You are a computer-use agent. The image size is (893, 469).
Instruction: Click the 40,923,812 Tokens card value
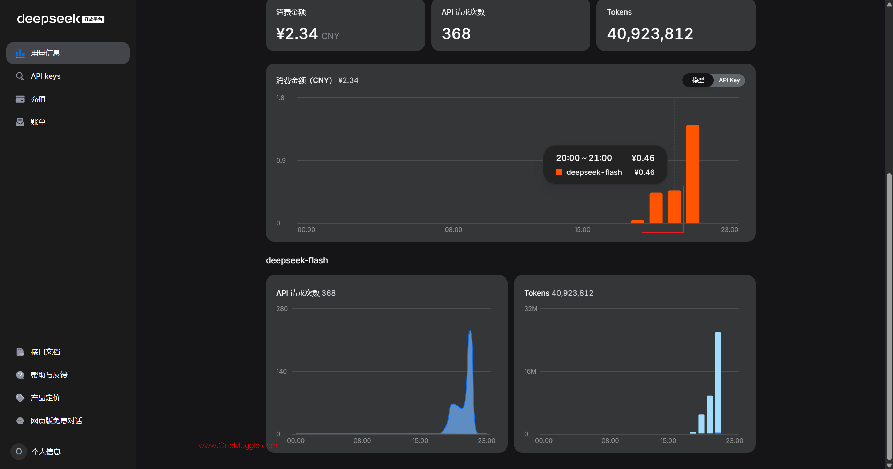click(x=650, y=34)
